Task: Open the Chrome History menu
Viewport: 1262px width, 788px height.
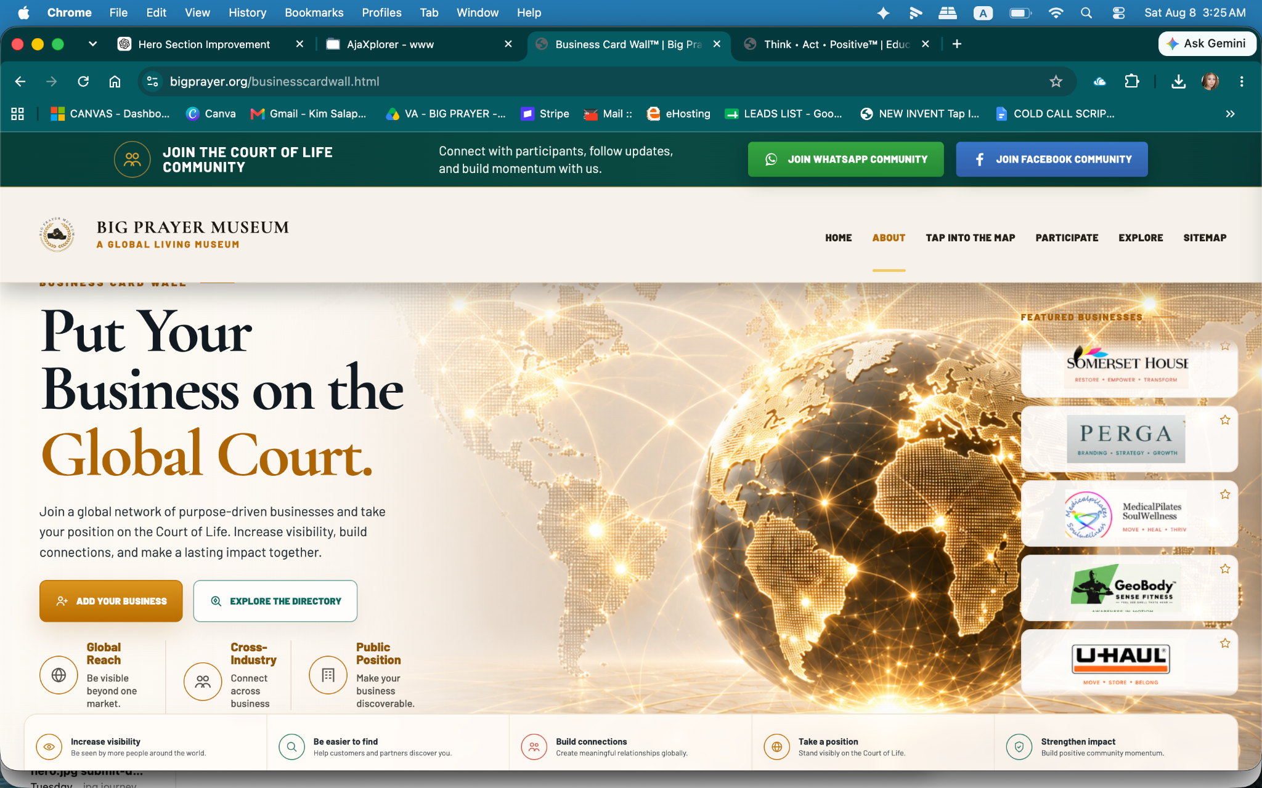Action: 247,12
